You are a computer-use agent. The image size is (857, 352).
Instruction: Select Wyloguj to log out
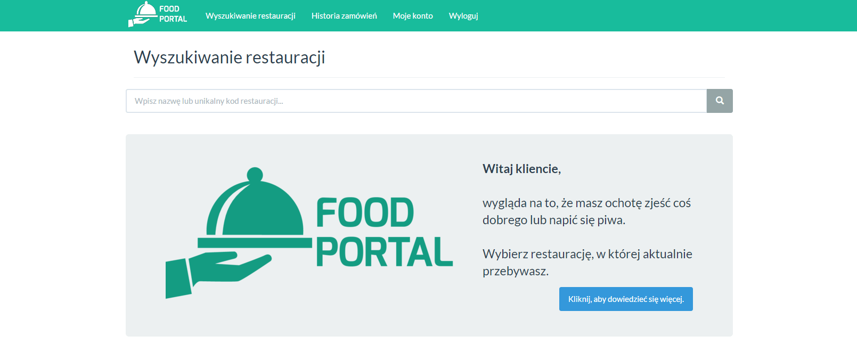[463, 16]
